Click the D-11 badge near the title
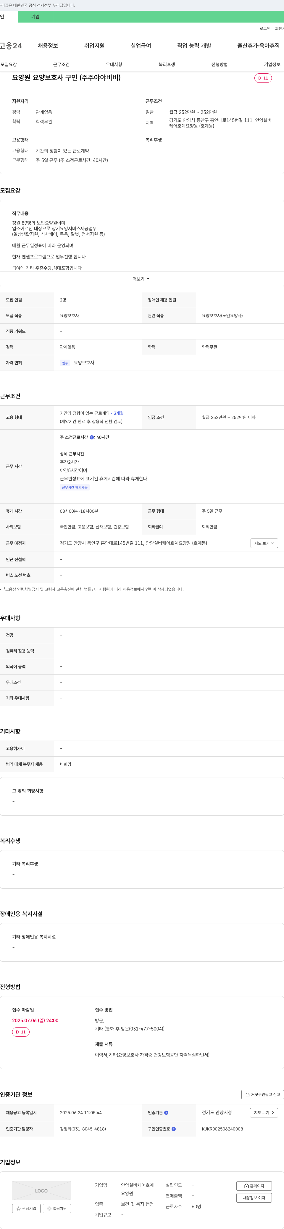 pos(263,78)
